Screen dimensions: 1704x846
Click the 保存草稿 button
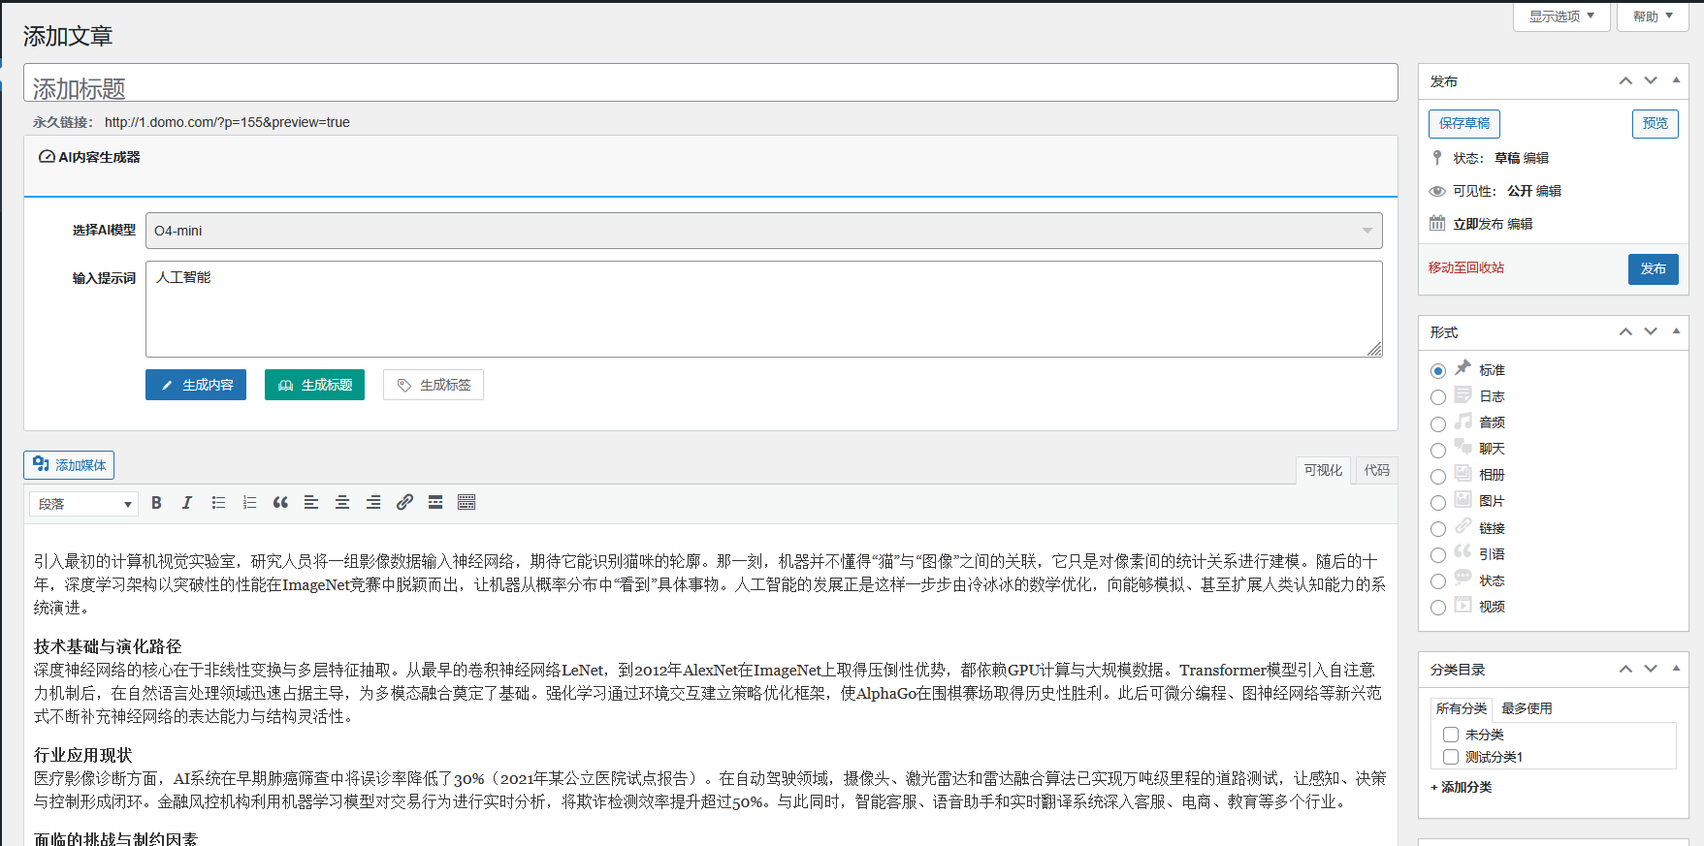tap(1464, 123)
